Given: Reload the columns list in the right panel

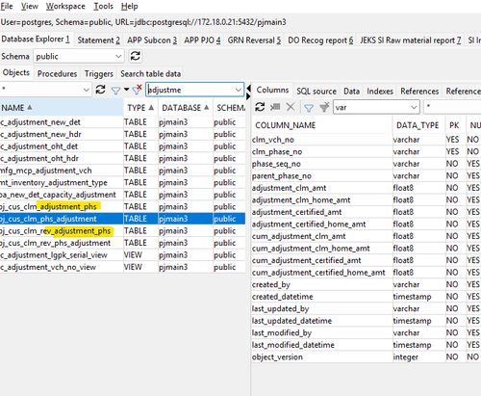Looking at the screenshot, I should click(260, 107).
